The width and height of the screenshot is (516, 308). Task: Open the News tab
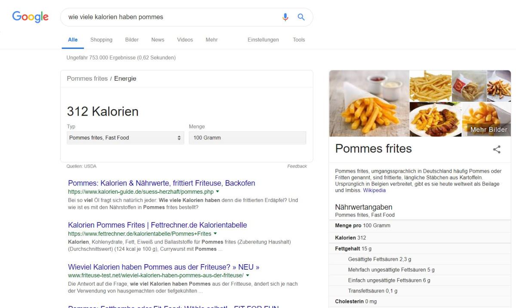157,40
